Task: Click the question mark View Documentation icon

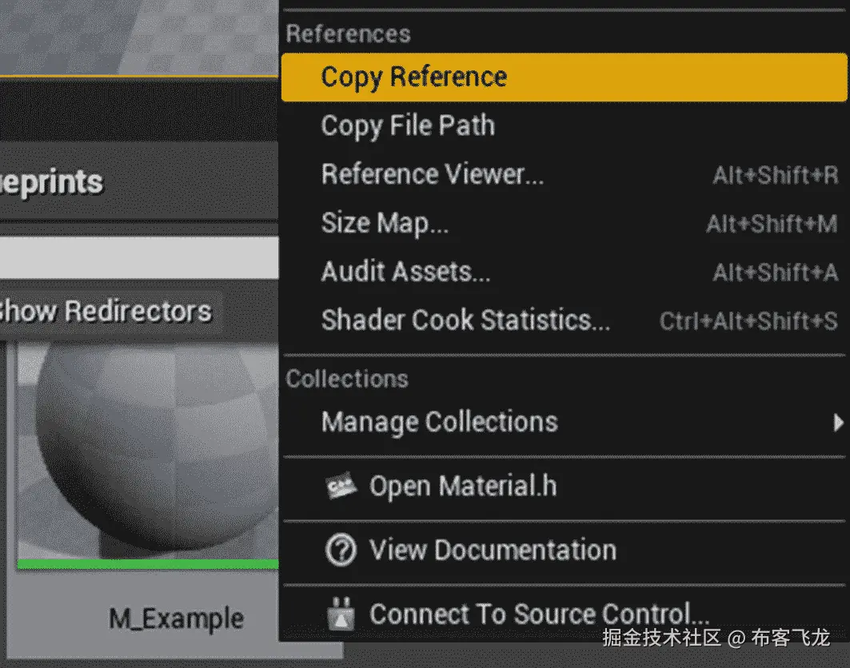Action: [x=341, y=550]
